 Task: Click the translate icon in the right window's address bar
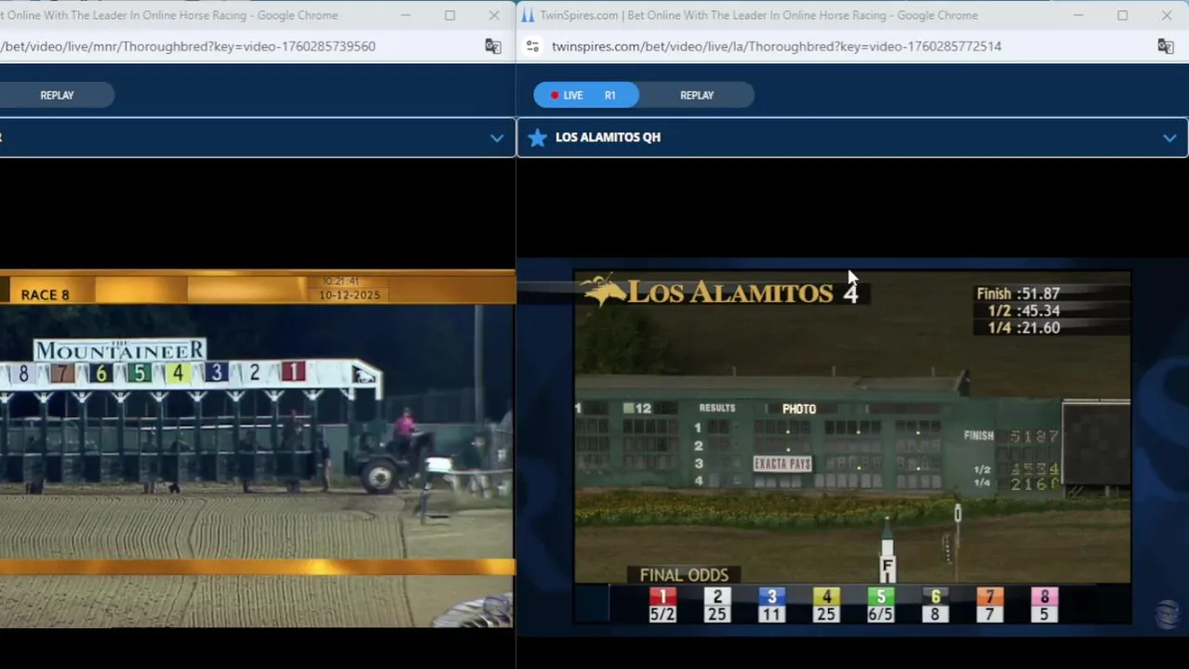tap(1165, 46)
